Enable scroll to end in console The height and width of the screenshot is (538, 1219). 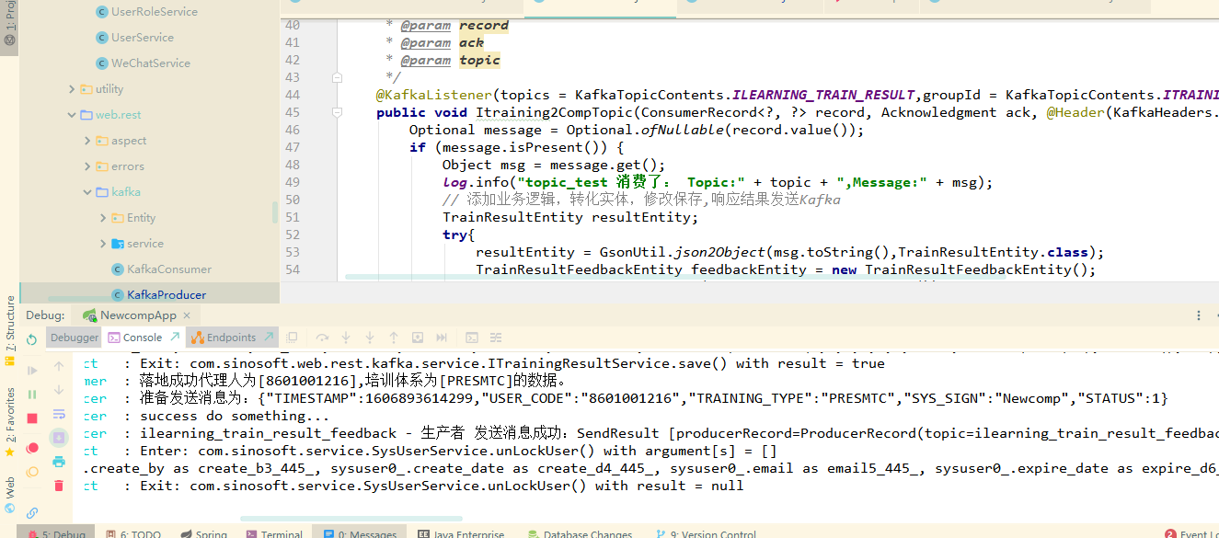58,437
